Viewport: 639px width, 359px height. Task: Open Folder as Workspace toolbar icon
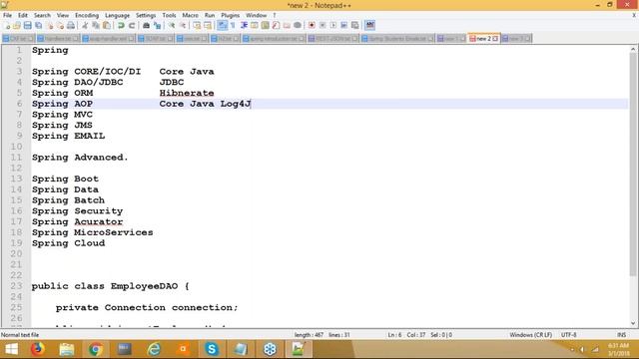click(287, 25)
